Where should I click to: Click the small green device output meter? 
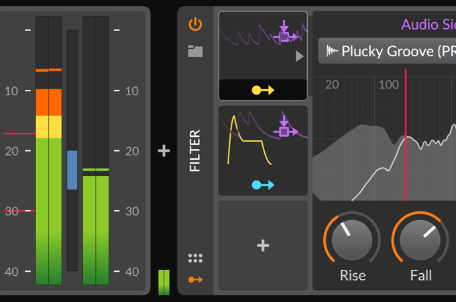point(164,283)
